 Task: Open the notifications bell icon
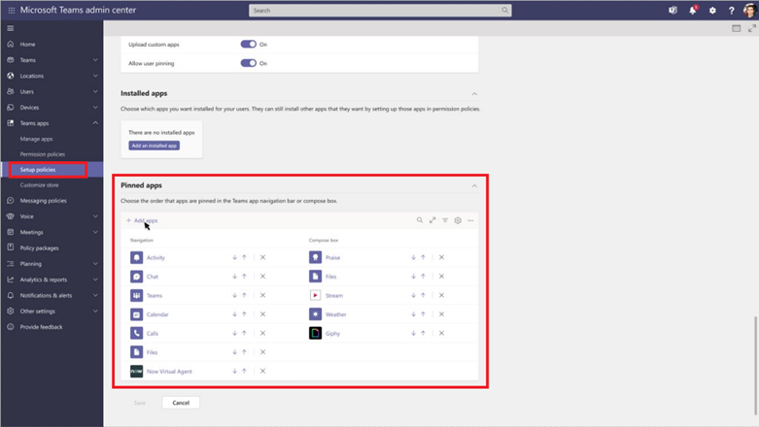(x=693, y=10)
